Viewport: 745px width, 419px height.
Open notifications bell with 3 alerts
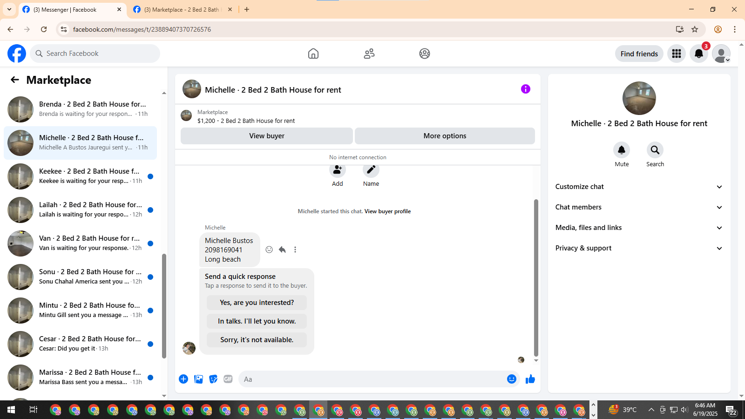(699, 54)
